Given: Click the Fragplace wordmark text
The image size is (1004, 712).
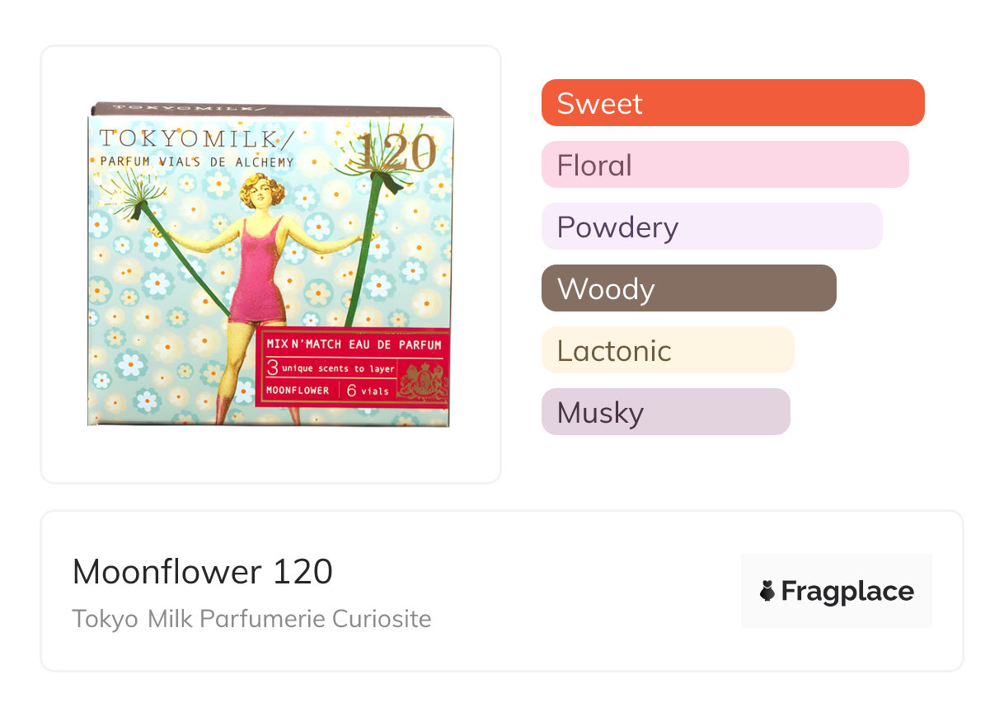Looking at the screenshot, I should (x=847, y=591).
